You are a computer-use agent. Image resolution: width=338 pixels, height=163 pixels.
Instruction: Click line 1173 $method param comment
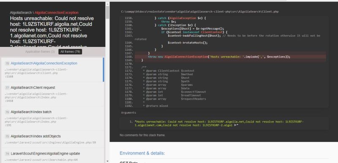click(x=168, y=74)
